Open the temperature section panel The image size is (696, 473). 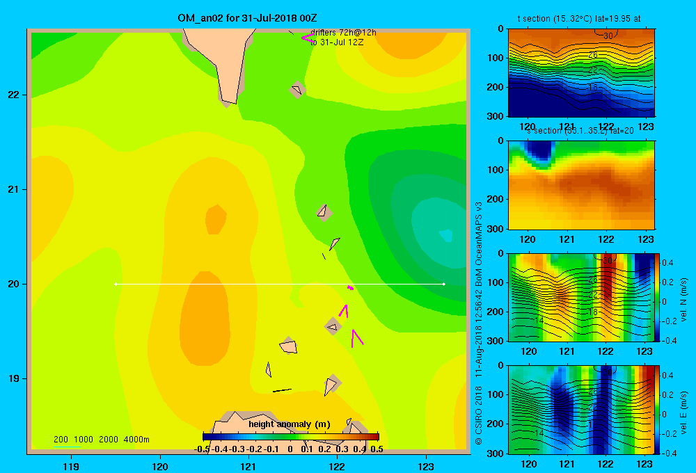(x=581, y=73)
